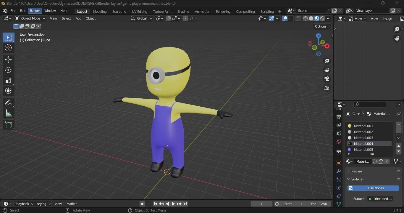Open the Global transform orientation dropdown
404x213 pixels.
click(x=142, y=18)
